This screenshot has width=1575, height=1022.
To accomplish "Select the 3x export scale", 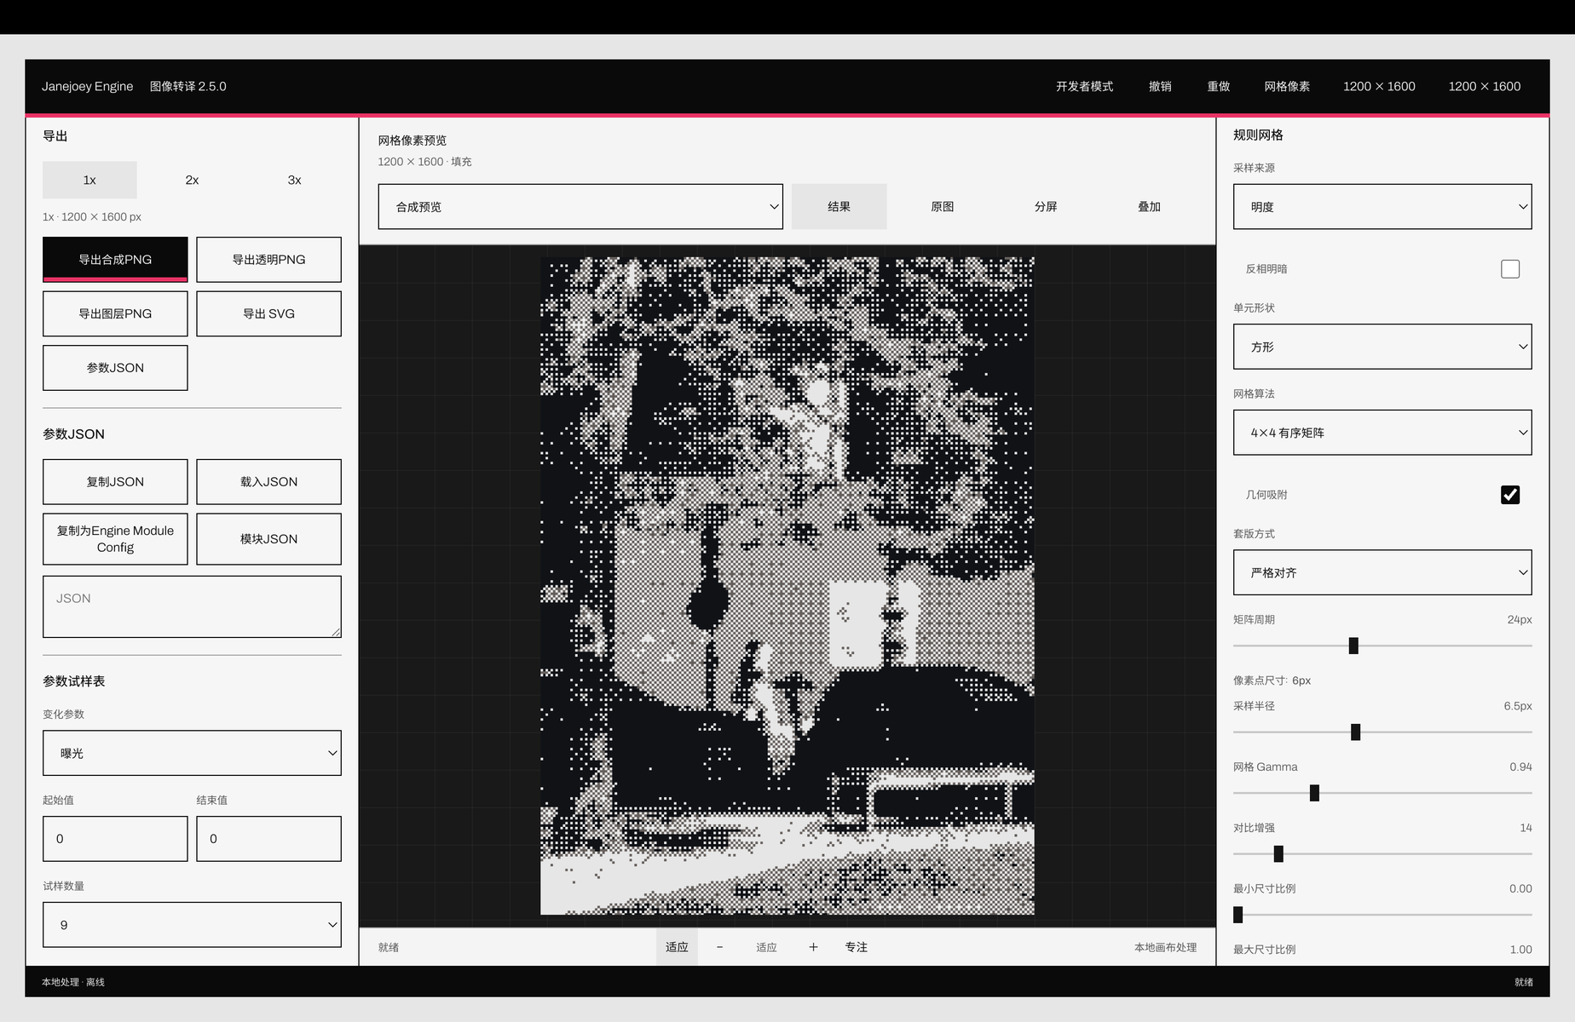I will click(294, 180).
